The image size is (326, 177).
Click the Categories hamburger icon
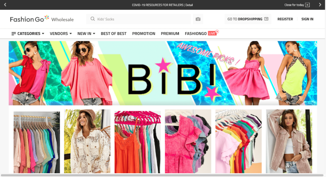[x=14, y=34]
